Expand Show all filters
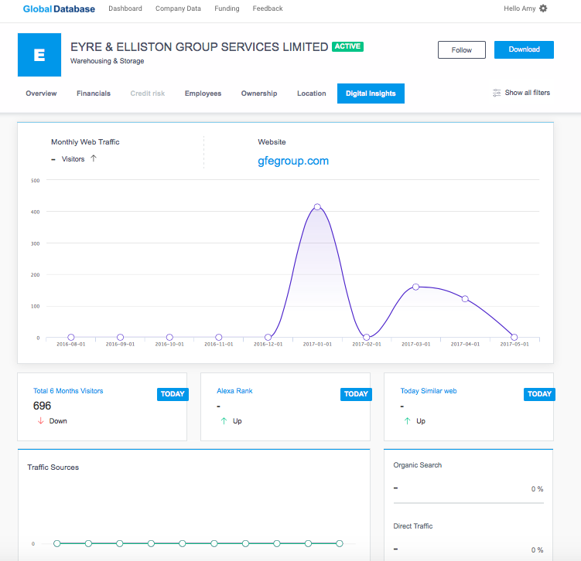Viewport: 581px width, 561px height. (x=528, y=93)
